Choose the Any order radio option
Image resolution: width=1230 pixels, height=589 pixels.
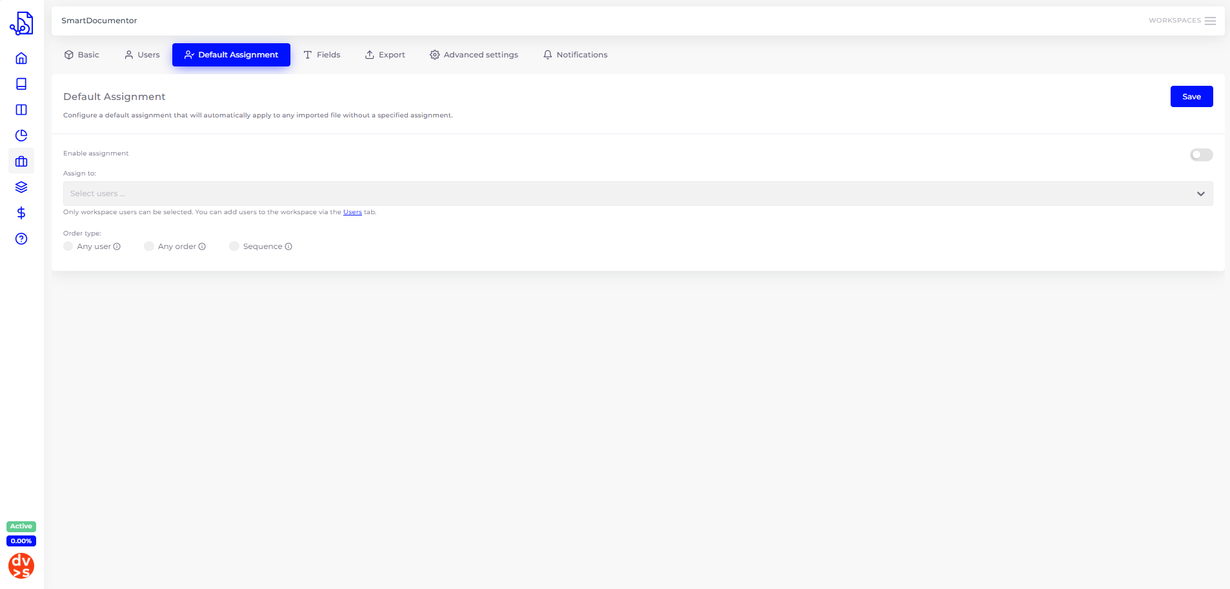[149, 246]
